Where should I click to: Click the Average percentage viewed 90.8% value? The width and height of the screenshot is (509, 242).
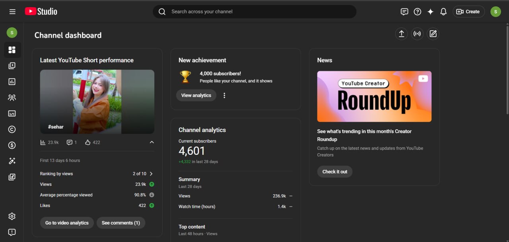[140, 195]
